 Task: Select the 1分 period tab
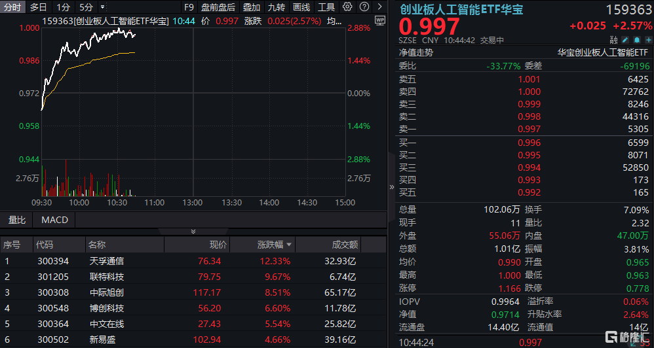pyautogui.click(x=64, y=7)
